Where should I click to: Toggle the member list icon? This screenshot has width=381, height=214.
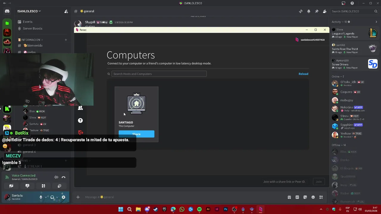click(325, 11)
